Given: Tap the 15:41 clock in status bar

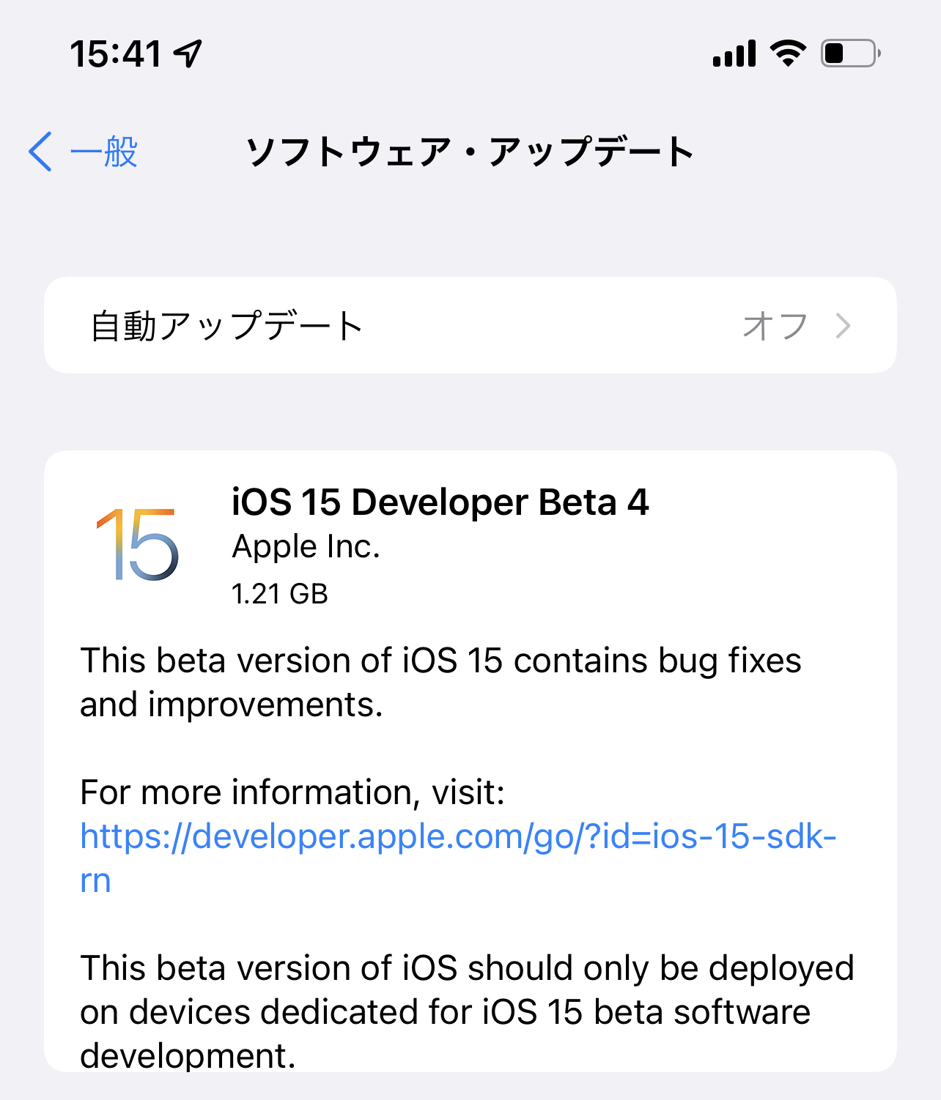Looking at the screenshot, I should point(116,53).
